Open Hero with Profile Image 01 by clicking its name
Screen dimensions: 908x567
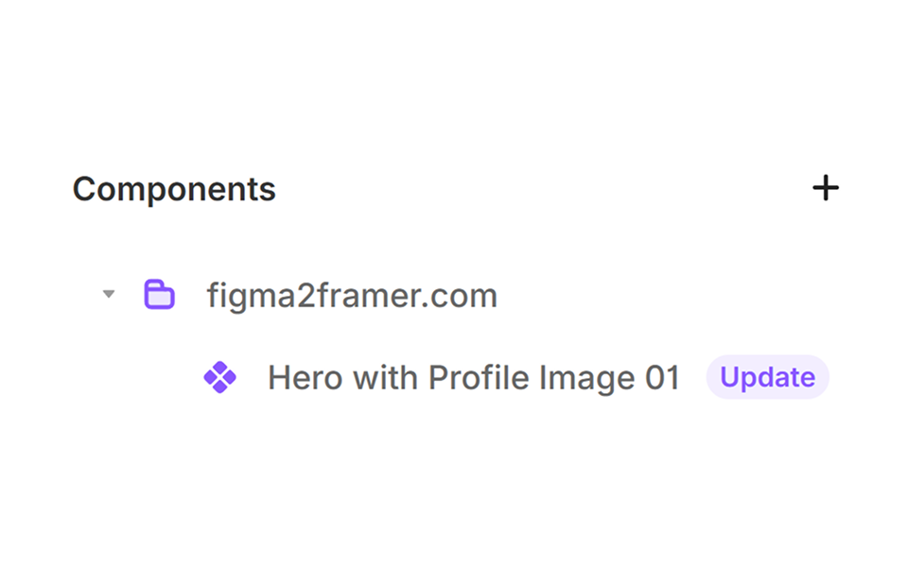tap(474, 377)
